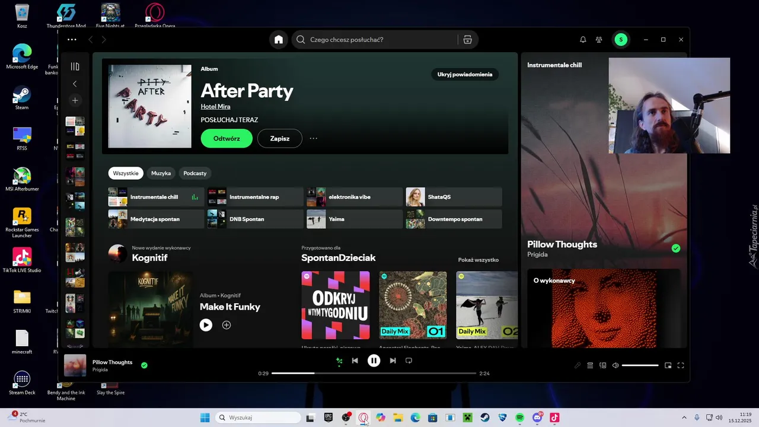Pause the current track
The height and width of the screenshot is (427, 759).
click(x=374, y=361)
